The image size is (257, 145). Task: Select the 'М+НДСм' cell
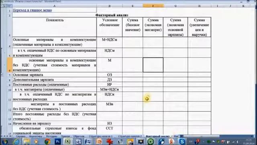(110, 42)
